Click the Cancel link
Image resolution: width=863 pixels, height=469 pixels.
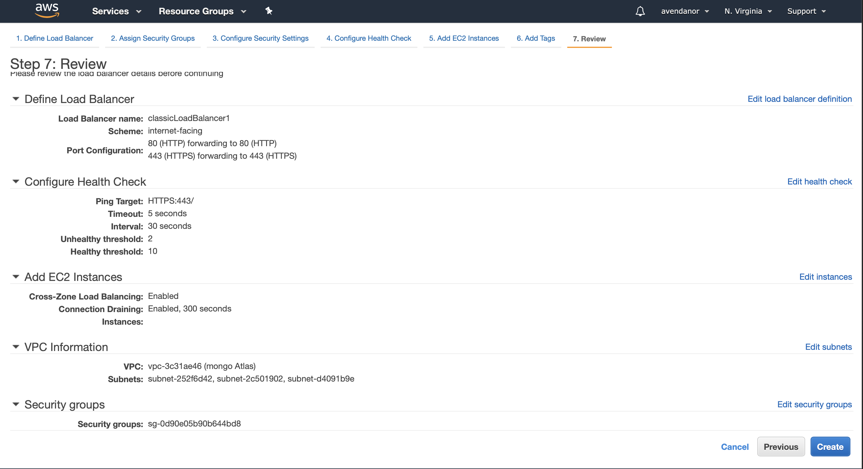pos(734,447)
